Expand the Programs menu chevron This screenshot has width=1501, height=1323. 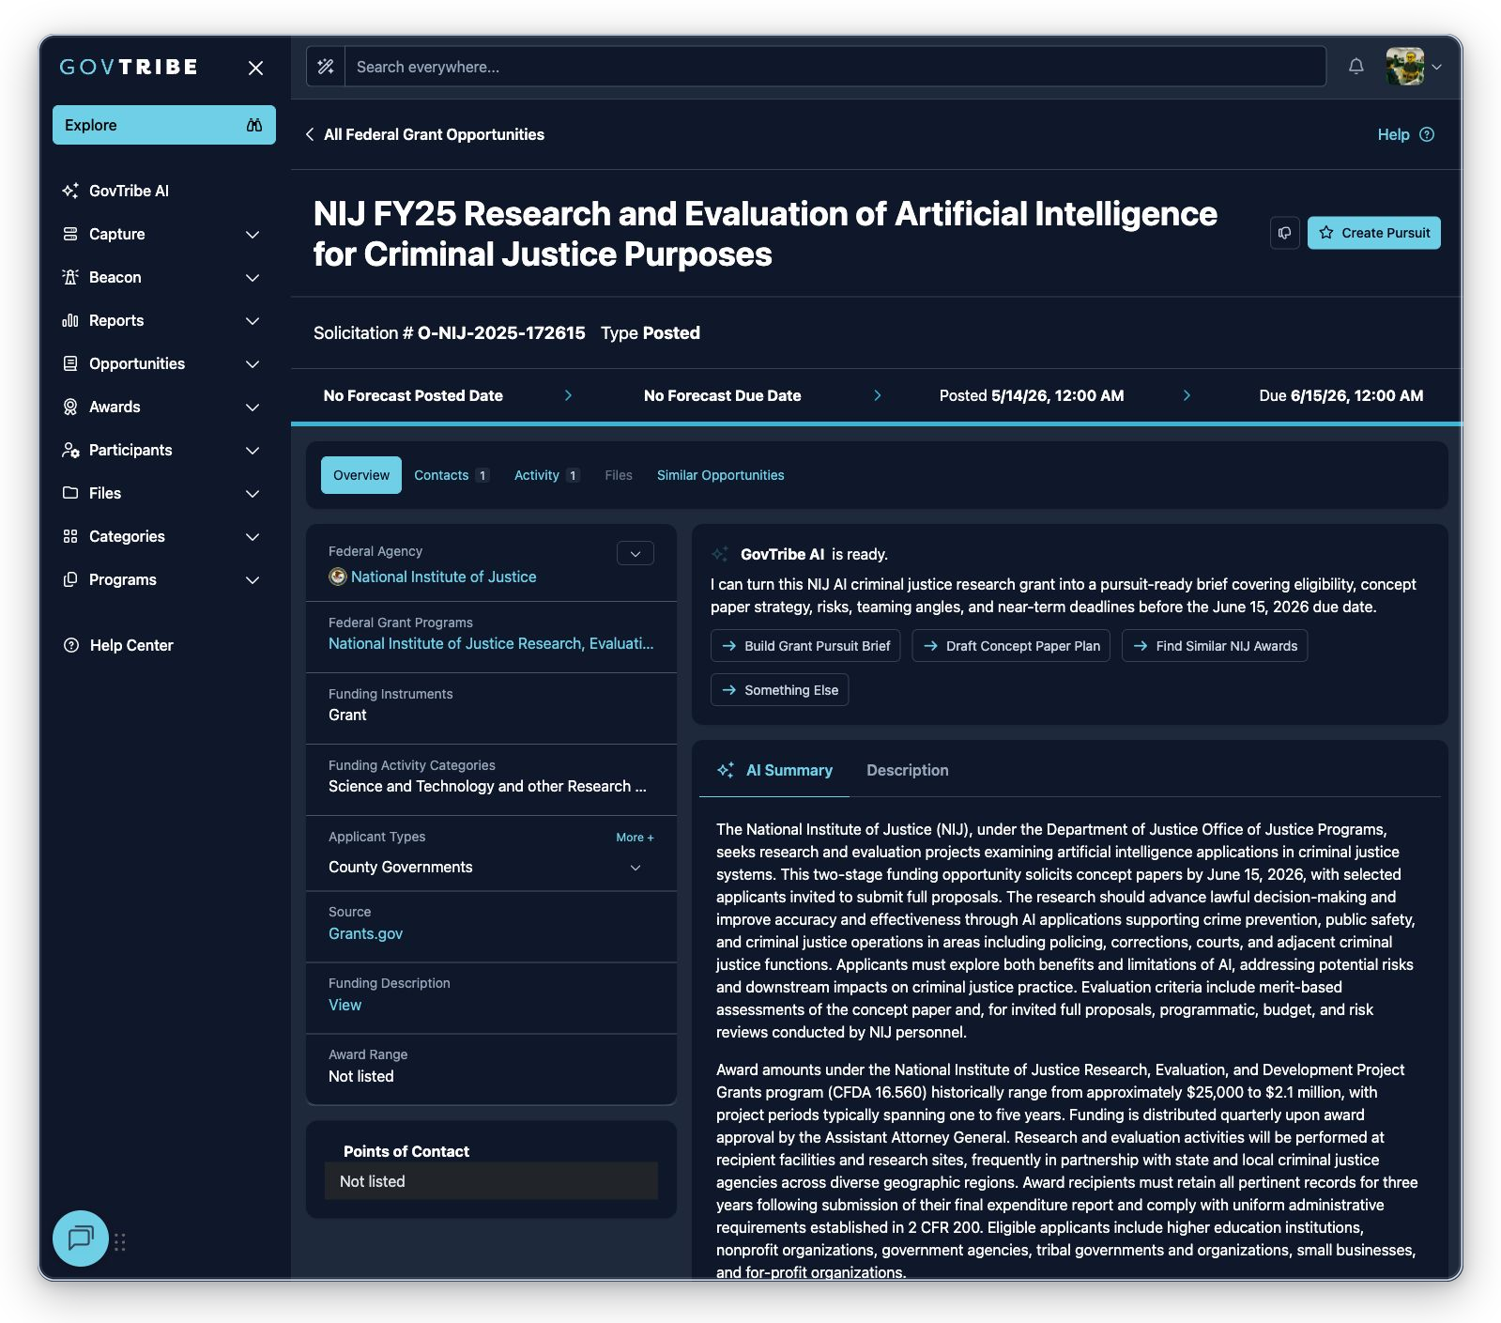253,579
